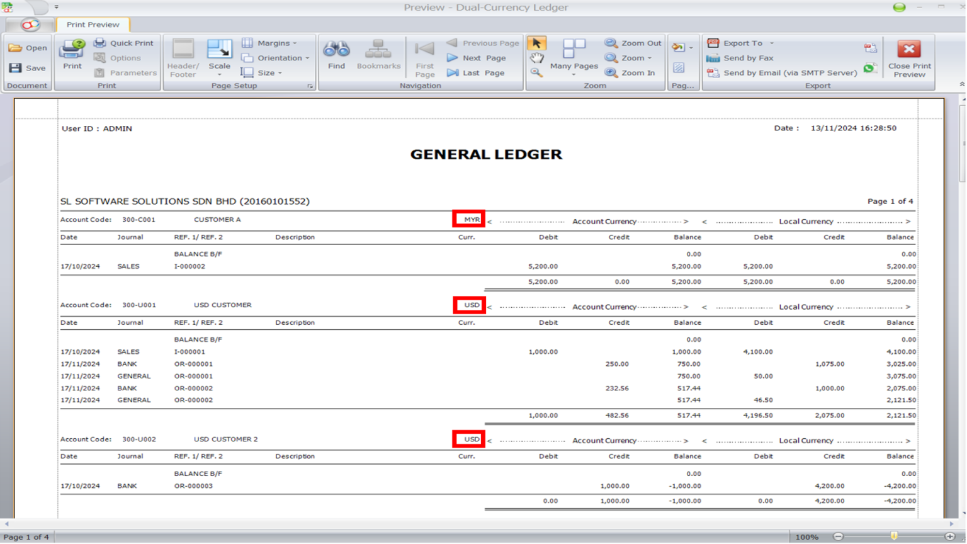Open a document with the Open button

click(28, 48)
